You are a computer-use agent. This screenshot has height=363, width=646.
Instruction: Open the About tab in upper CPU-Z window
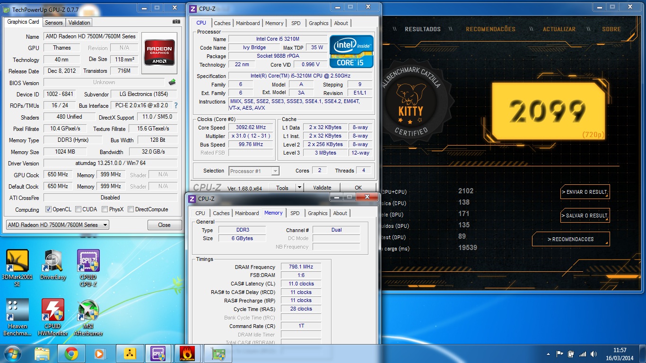(x=341, y=23)
